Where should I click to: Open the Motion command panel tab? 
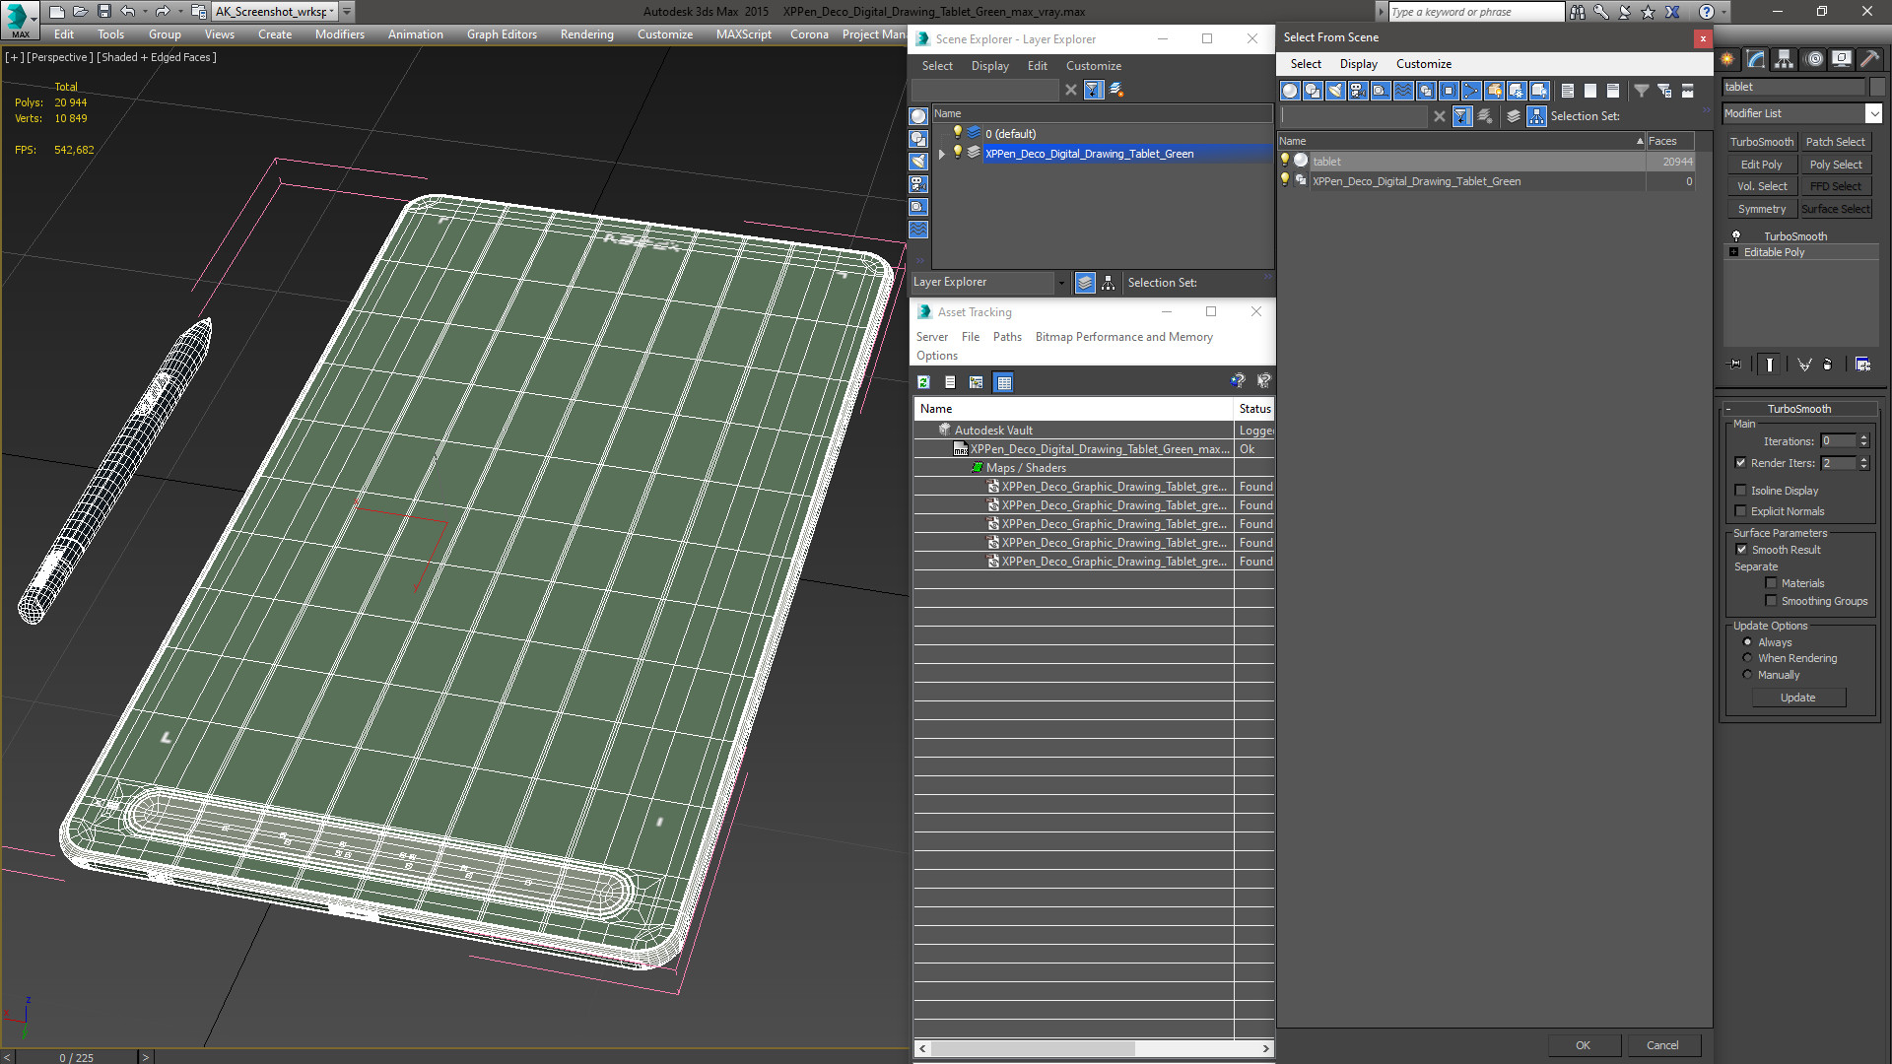1813,59
